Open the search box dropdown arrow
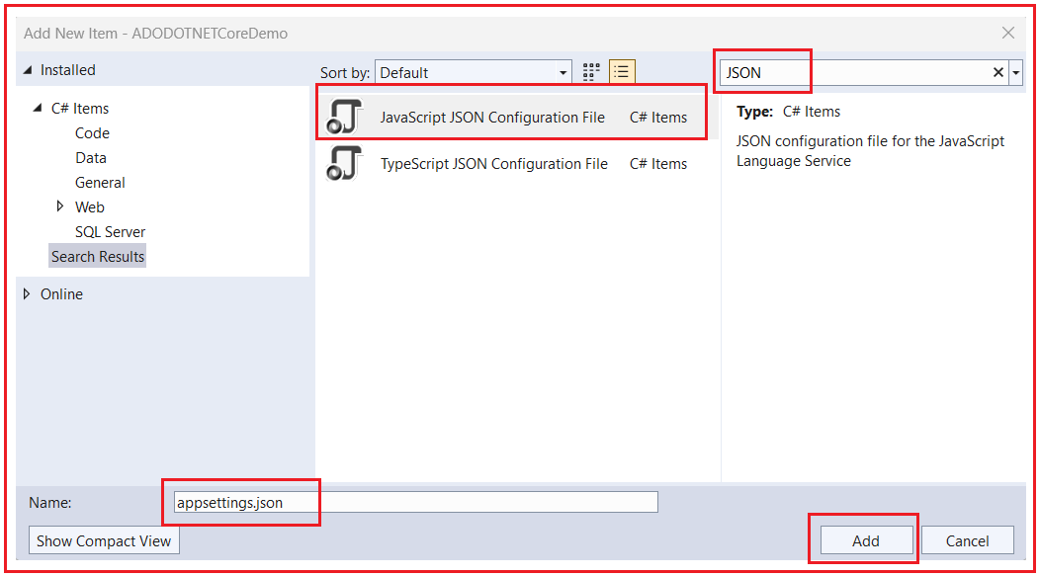1039x576 pixels. click(1016, 72)
